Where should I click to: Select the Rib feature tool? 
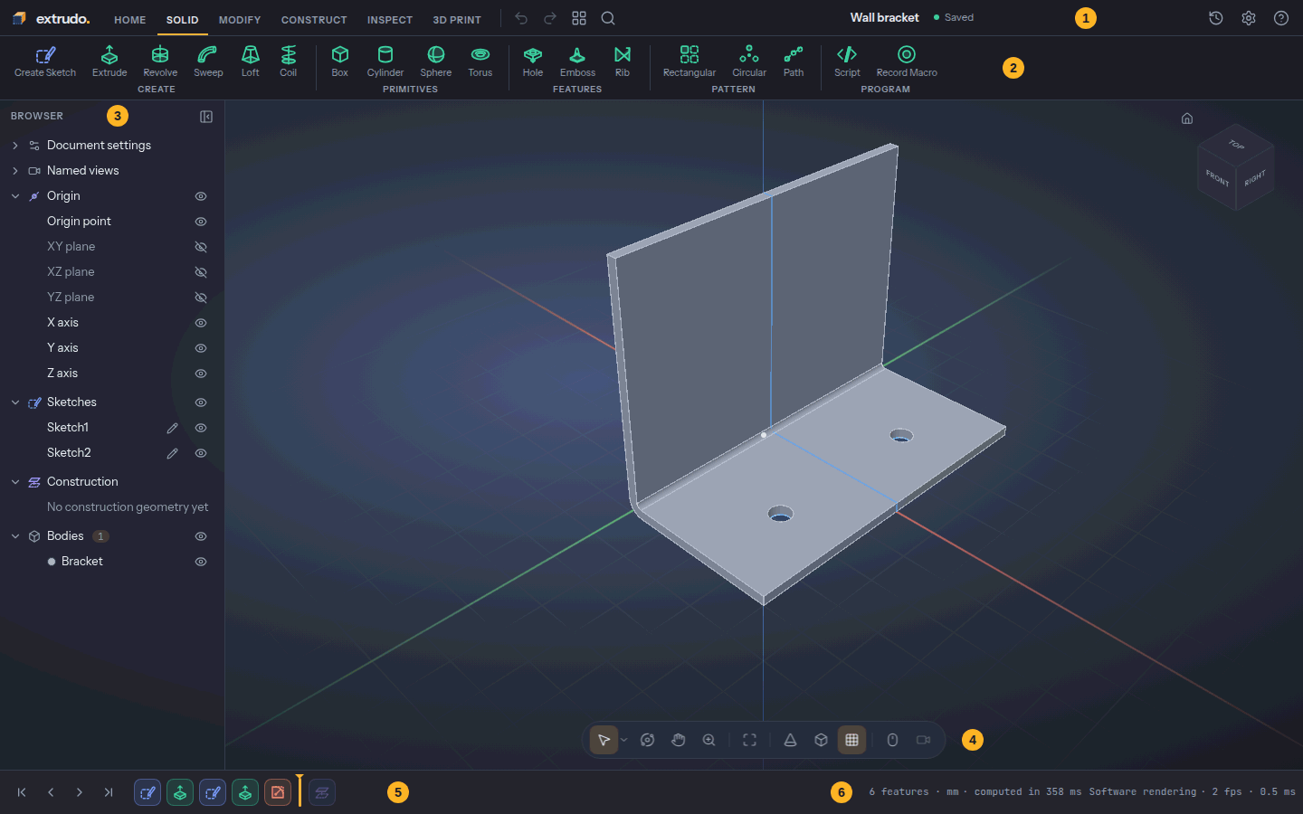623,62
